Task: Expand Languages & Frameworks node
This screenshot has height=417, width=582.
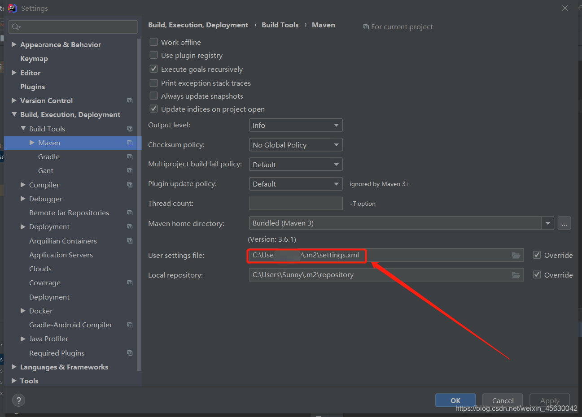Action: [14, 367]
